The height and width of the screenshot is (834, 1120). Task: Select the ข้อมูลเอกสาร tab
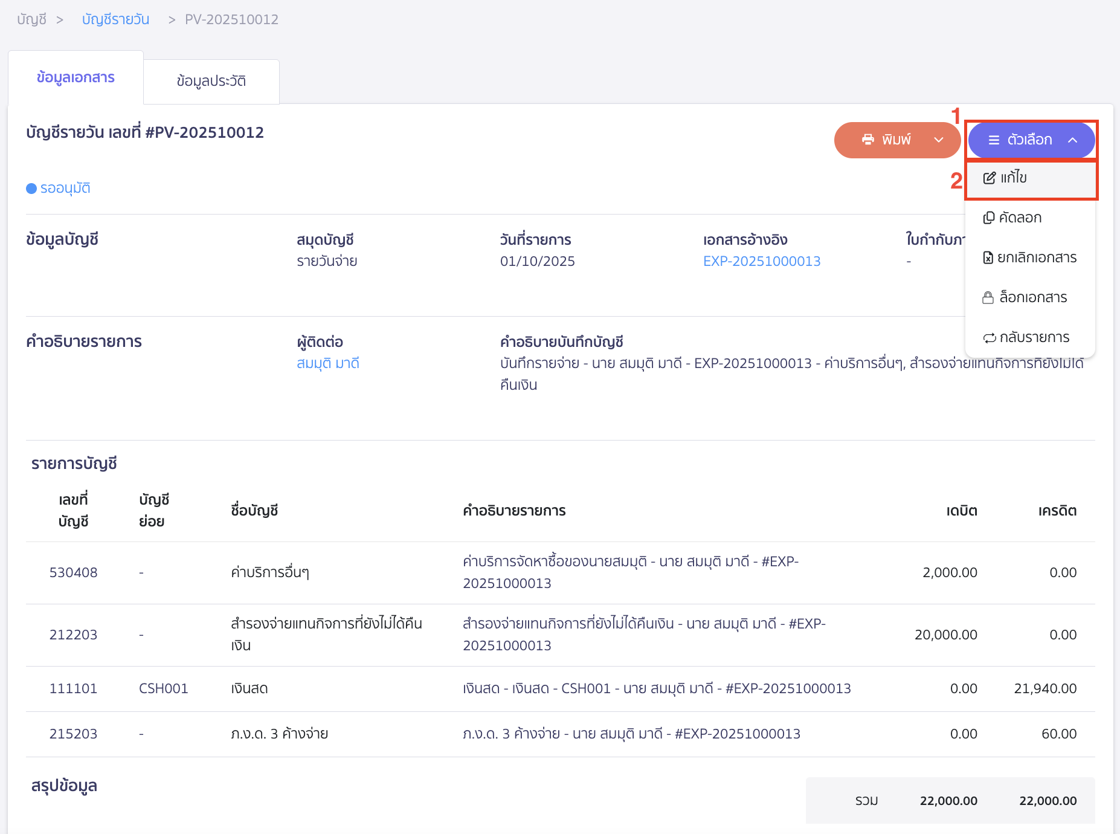(76, 77)
